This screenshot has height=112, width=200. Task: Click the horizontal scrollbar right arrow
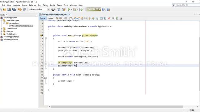[197, 107]
